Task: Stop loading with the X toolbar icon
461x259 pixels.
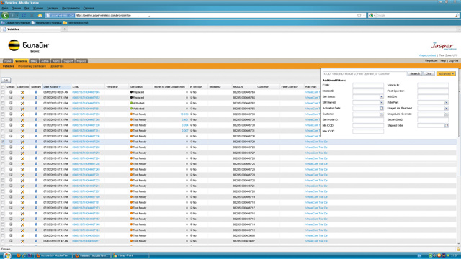Action: 32,15
